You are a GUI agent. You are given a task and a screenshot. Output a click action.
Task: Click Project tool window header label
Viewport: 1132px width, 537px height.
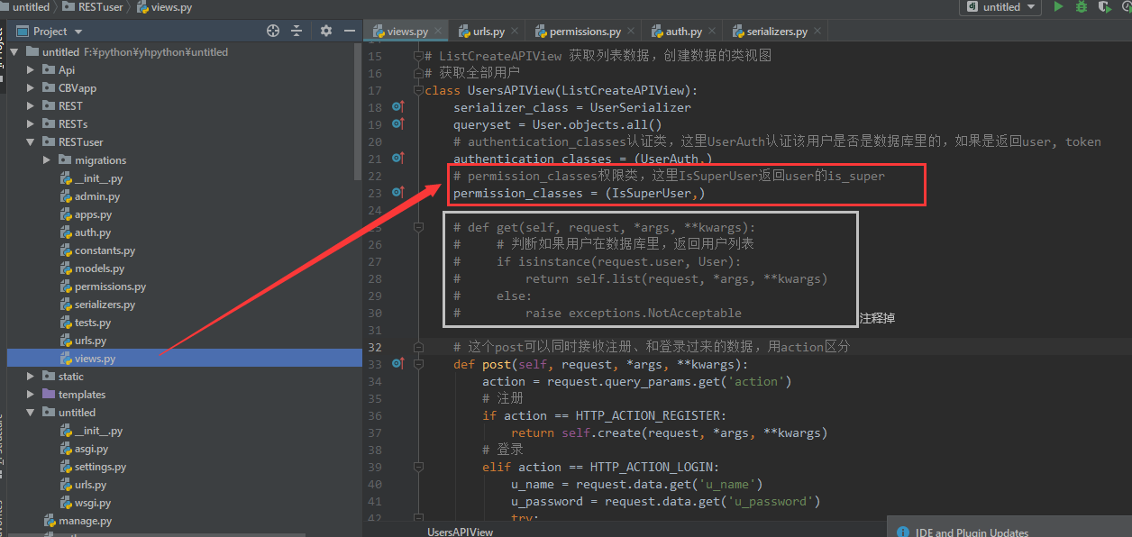tap(50, 31)
